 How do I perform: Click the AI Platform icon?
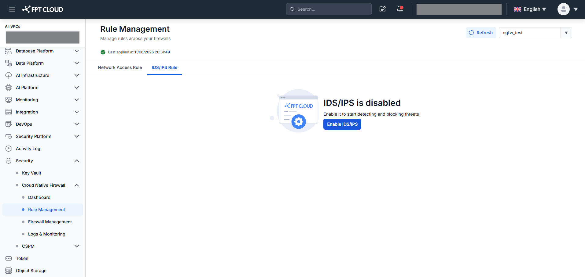pyautogui.click(x=9, y=88)
